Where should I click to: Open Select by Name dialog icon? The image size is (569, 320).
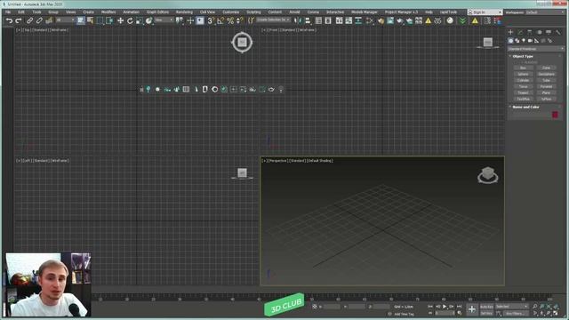pyautogui.click(x=91, y=20)
